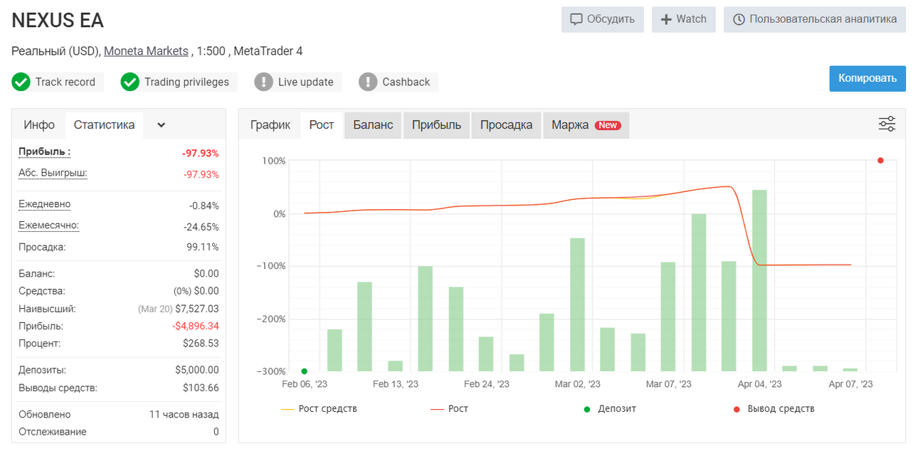This screenshot has width=918, height=451.
Task: Add system to Watch list
Action: click(683, 19)
